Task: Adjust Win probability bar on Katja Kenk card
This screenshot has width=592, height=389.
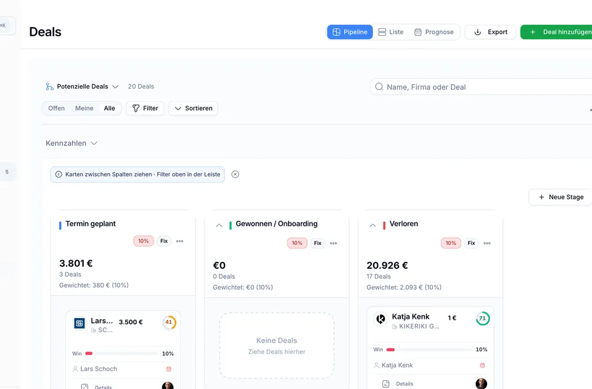Action: click(429, 350)
